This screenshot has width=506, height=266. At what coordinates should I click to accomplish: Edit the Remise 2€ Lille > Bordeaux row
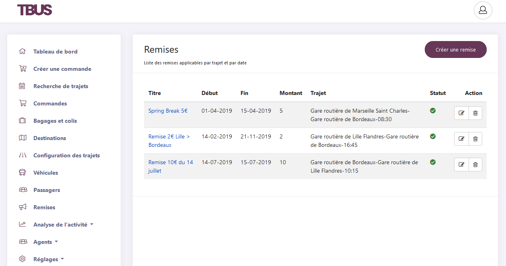pyautogui.click(x=461, y=139)
